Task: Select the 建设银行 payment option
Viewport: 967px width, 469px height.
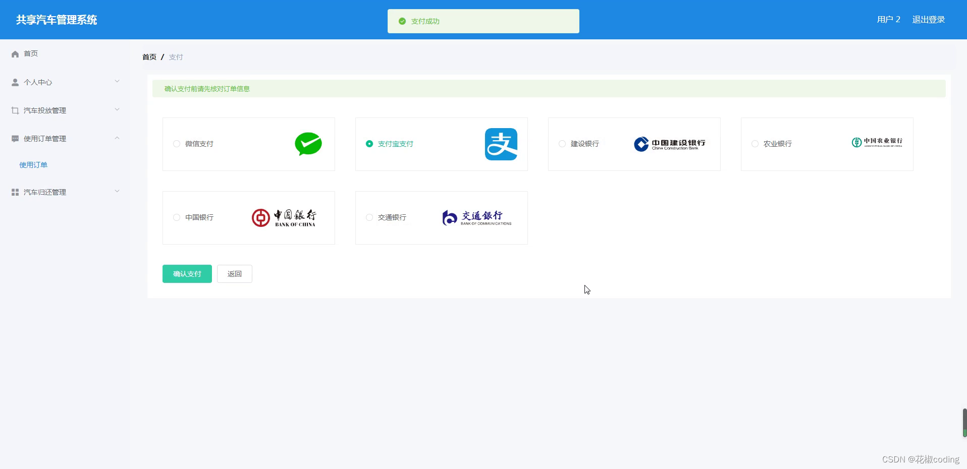Action: (562, 144)
